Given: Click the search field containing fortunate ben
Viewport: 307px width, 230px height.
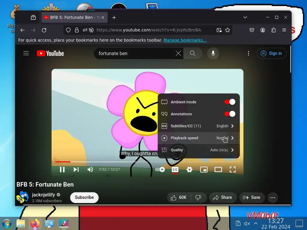Looking at the screenshot, I should click(x=135, y=53).
